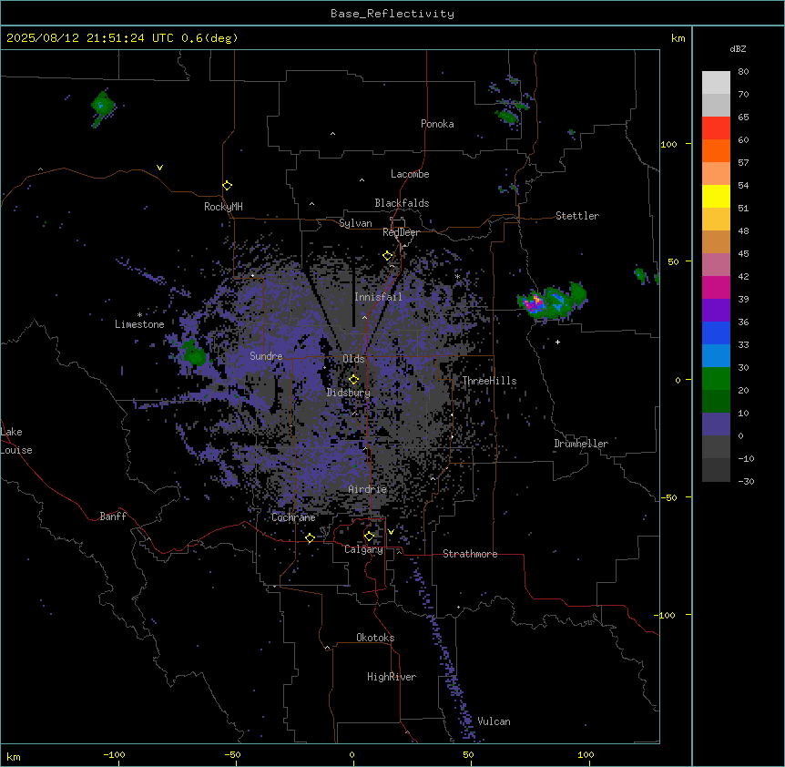
Task: Click the Limestone label
Action: point(139,324)
